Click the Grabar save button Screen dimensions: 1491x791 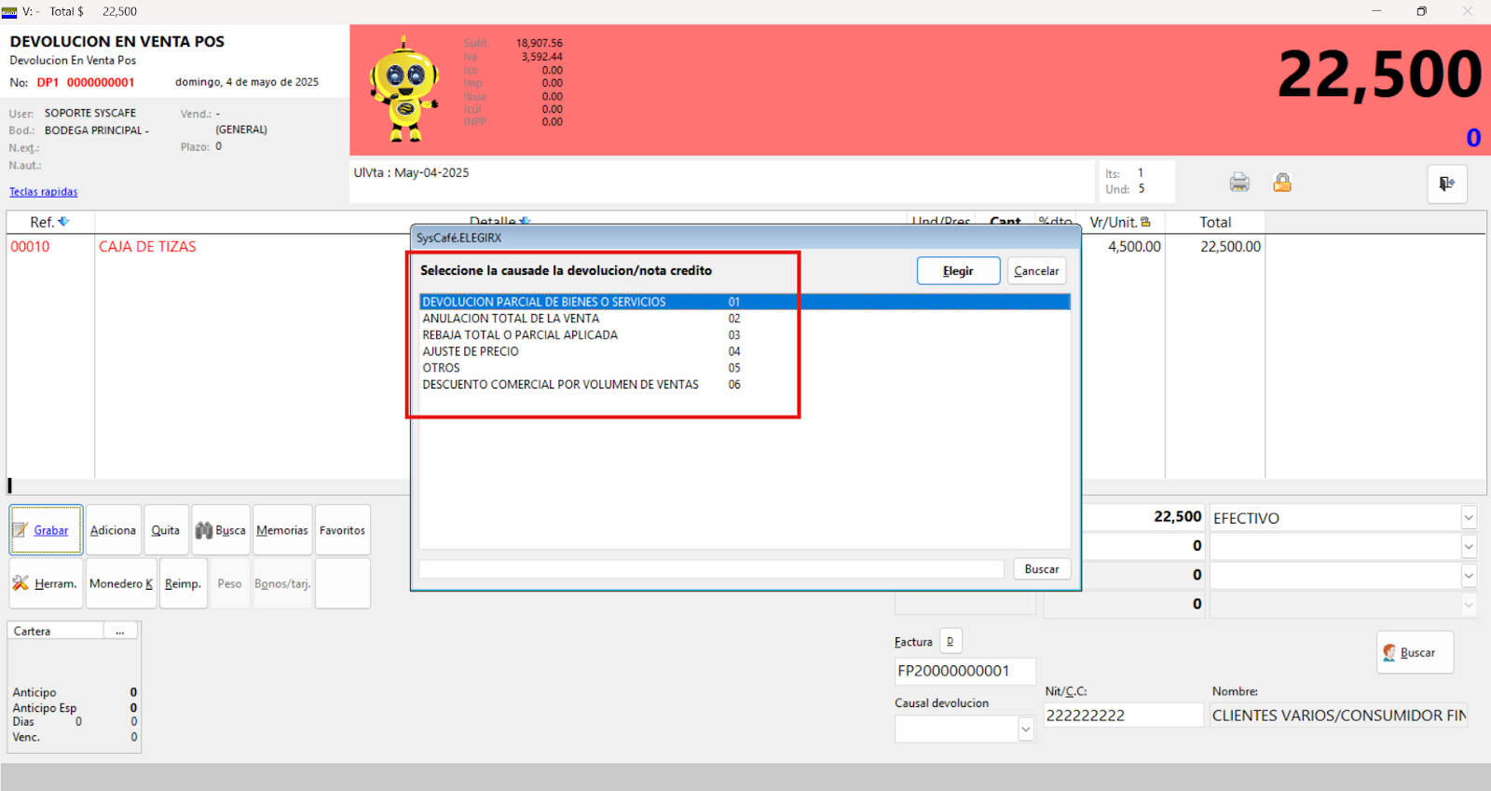(x=46, y=530)
